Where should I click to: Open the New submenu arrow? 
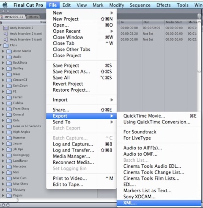point(112,13)
